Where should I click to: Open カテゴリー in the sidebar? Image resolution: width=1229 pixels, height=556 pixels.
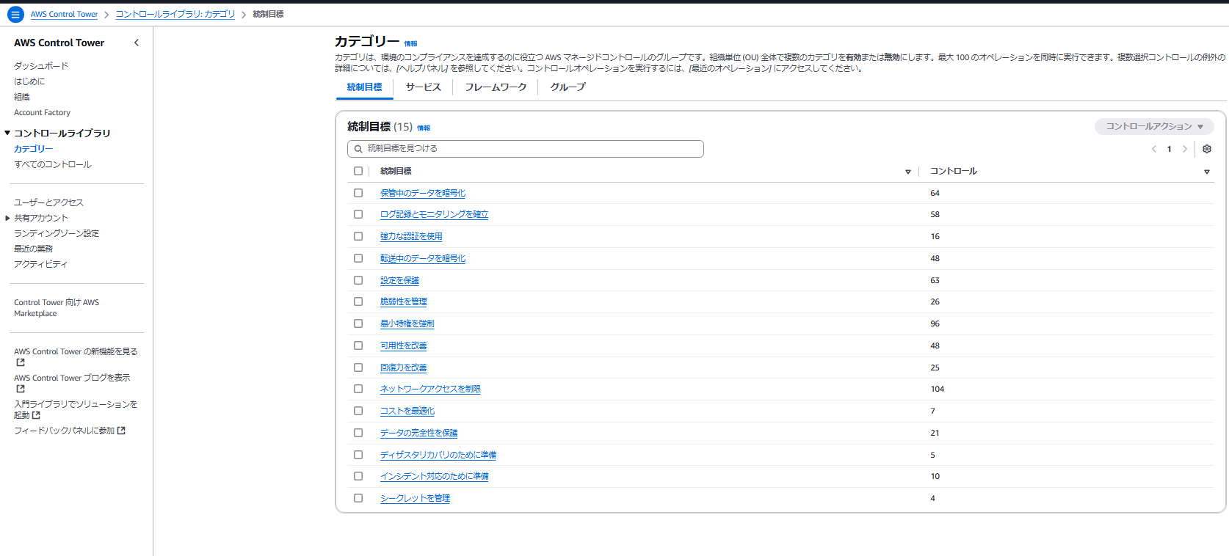click(34, 149)
